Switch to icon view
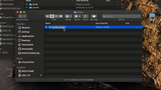This screenshot has width=161, height=90. pyautogui.click(x=48, y=16)
